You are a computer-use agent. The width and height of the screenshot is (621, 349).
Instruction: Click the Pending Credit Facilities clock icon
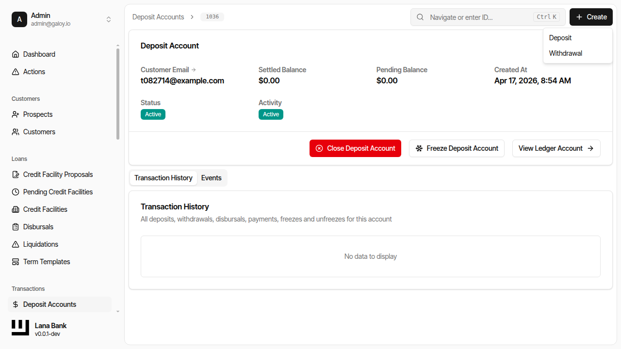click(x=16, y=192)
